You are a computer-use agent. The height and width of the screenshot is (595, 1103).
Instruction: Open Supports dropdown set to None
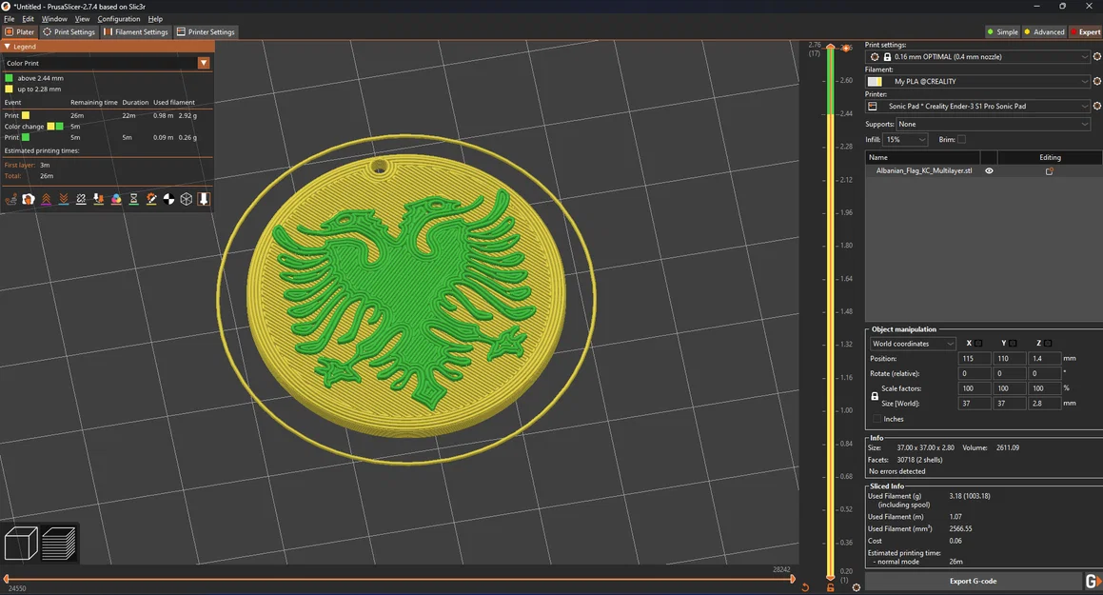click(x=994, y=124)
